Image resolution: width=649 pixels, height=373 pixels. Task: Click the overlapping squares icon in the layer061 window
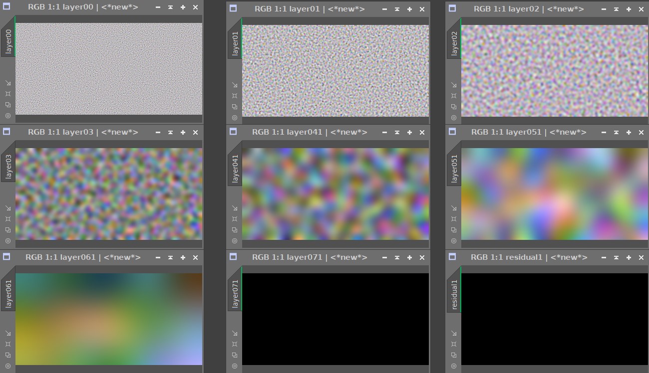click(8, 355)
